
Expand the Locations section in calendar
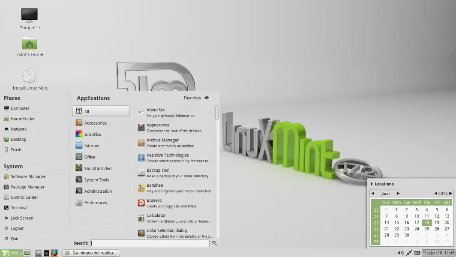coord(382,184)
